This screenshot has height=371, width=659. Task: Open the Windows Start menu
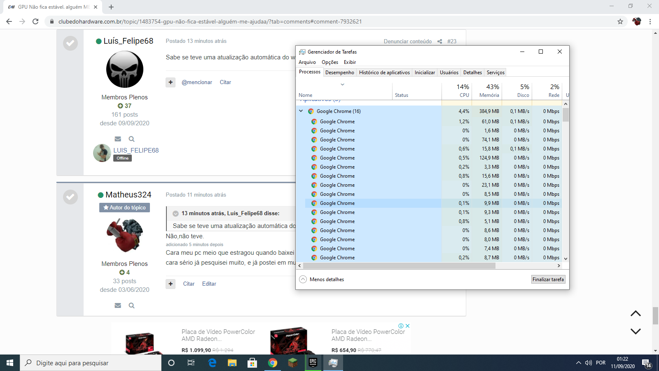coord(10,363)
